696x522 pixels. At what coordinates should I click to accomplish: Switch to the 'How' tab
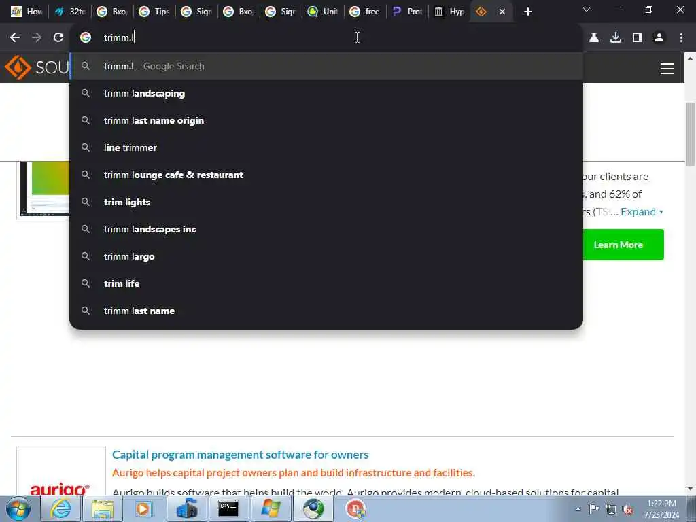tap(28, 12)
